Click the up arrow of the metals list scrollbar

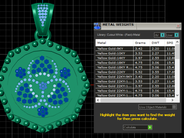click(x=177, y=42)
